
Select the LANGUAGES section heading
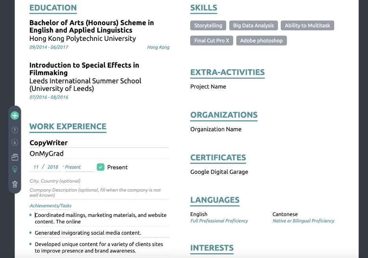coord(215,200)
